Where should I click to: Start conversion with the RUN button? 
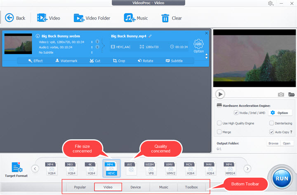click(x=282, y=179)
